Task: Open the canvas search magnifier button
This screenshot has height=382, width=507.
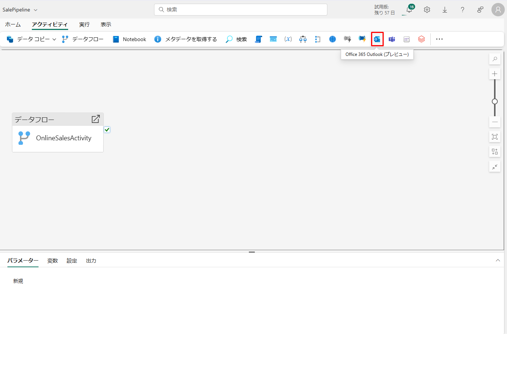Action: (495, 59)
